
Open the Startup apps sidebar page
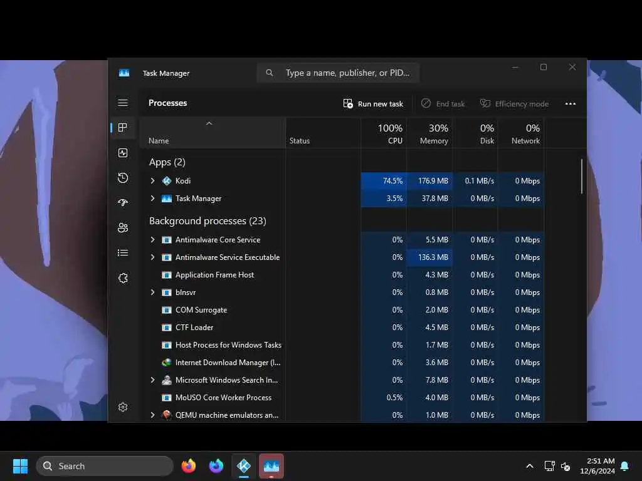[x=123, y=203]
